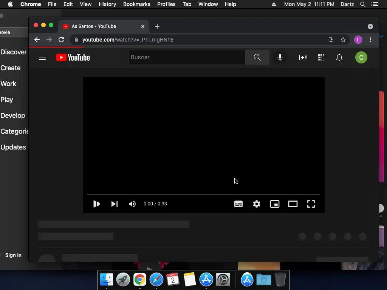Switch to theater mode

293,204
